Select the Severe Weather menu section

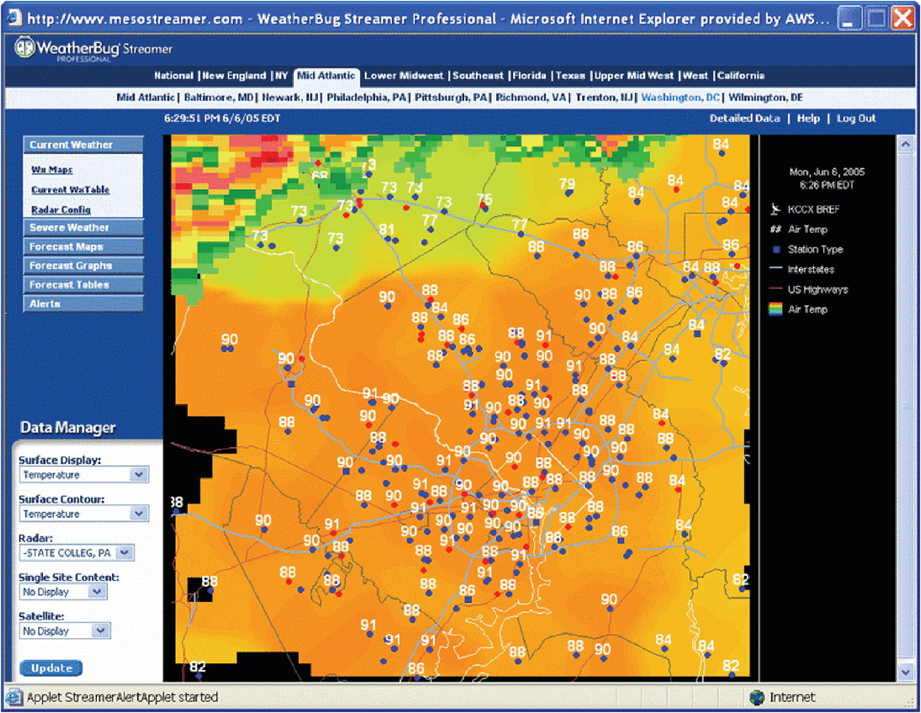(83, 228)
